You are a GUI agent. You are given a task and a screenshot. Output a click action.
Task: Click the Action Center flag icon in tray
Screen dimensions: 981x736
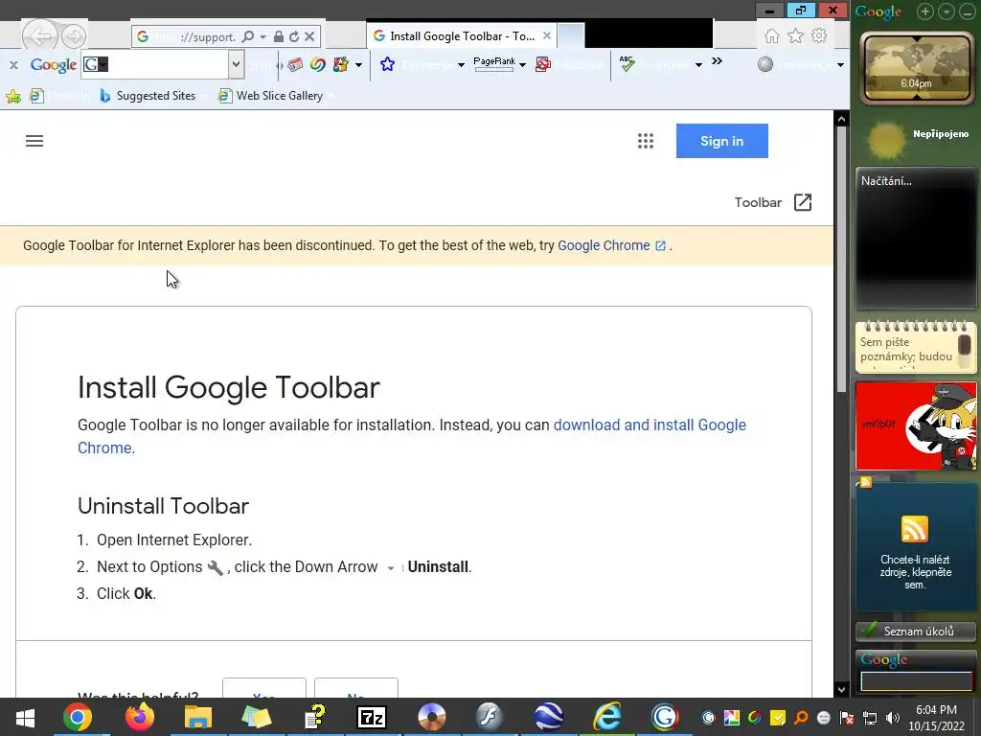click(847, 718)
